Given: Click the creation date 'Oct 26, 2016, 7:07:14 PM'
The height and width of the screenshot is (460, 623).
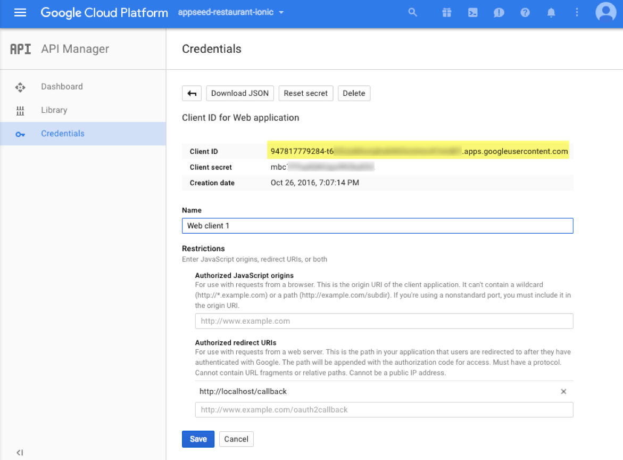Looking at the screenshot, I should click(x=314, y=183).
